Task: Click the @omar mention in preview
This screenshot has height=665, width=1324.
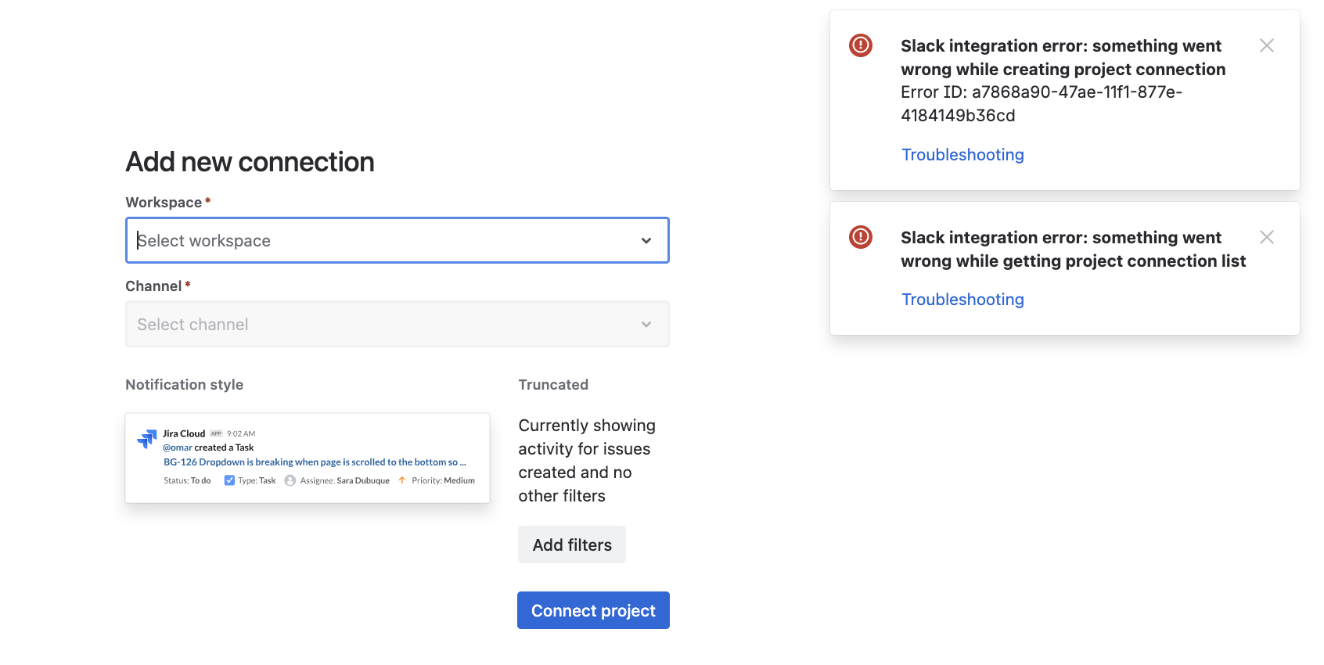Action: (178, 448)
